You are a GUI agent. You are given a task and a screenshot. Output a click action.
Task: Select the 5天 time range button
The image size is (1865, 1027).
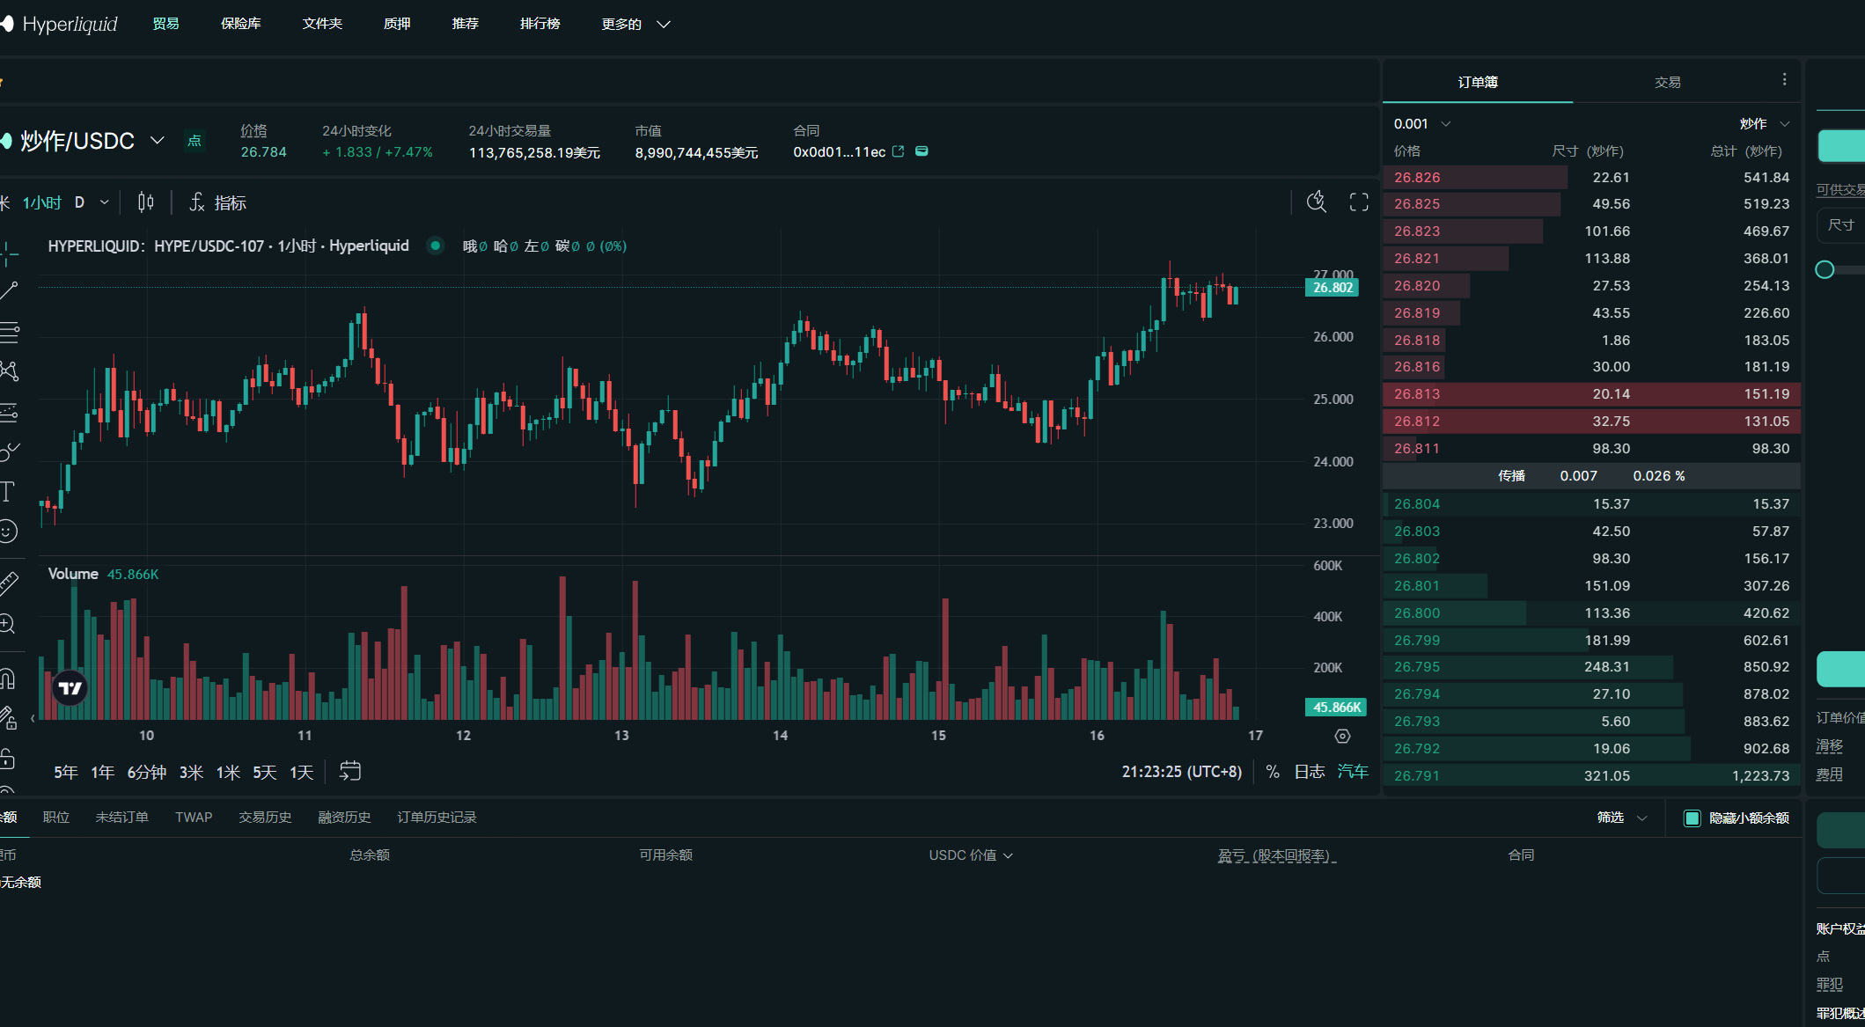(264, 772)
